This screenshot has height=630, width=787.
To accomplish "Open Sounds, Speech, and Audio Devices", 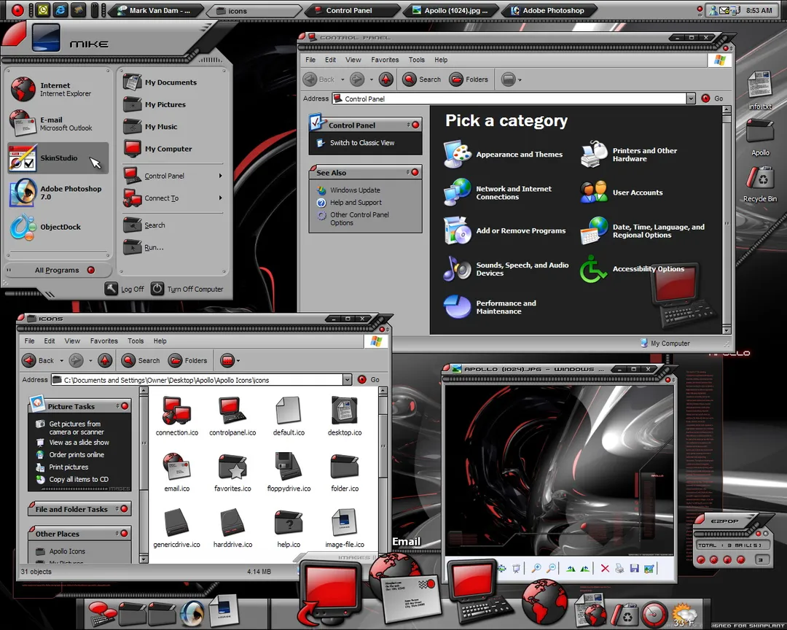I will pos(506,269).
